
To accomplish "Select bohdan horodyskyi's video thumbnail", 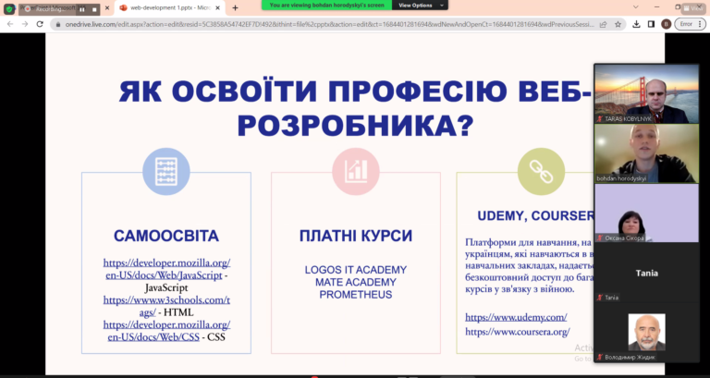I will pos(645,152).
